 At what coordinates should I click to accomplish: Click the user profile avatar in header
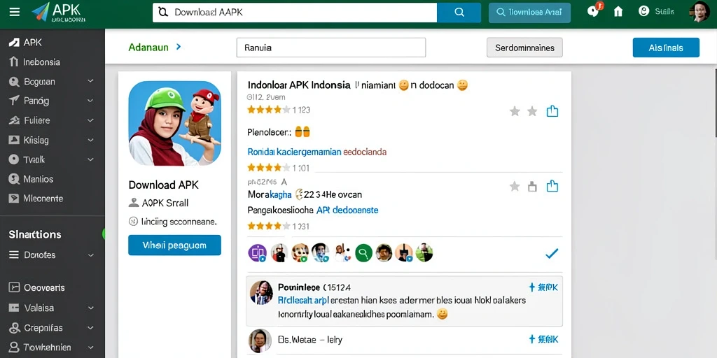pos(699,11)
